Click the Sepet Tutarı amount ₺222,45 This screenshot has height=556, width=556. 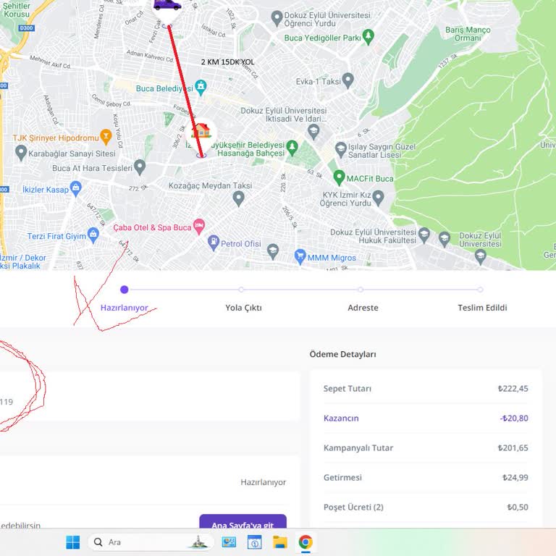pos(513,389)
